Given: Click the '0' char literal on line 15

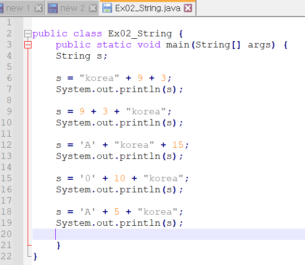Looking at the screenshot, I should click(x=88, y=178).
